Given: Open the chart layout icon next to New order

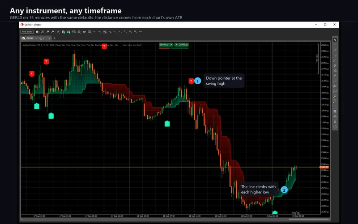Looking at the screenshot, I should [37, 32].
